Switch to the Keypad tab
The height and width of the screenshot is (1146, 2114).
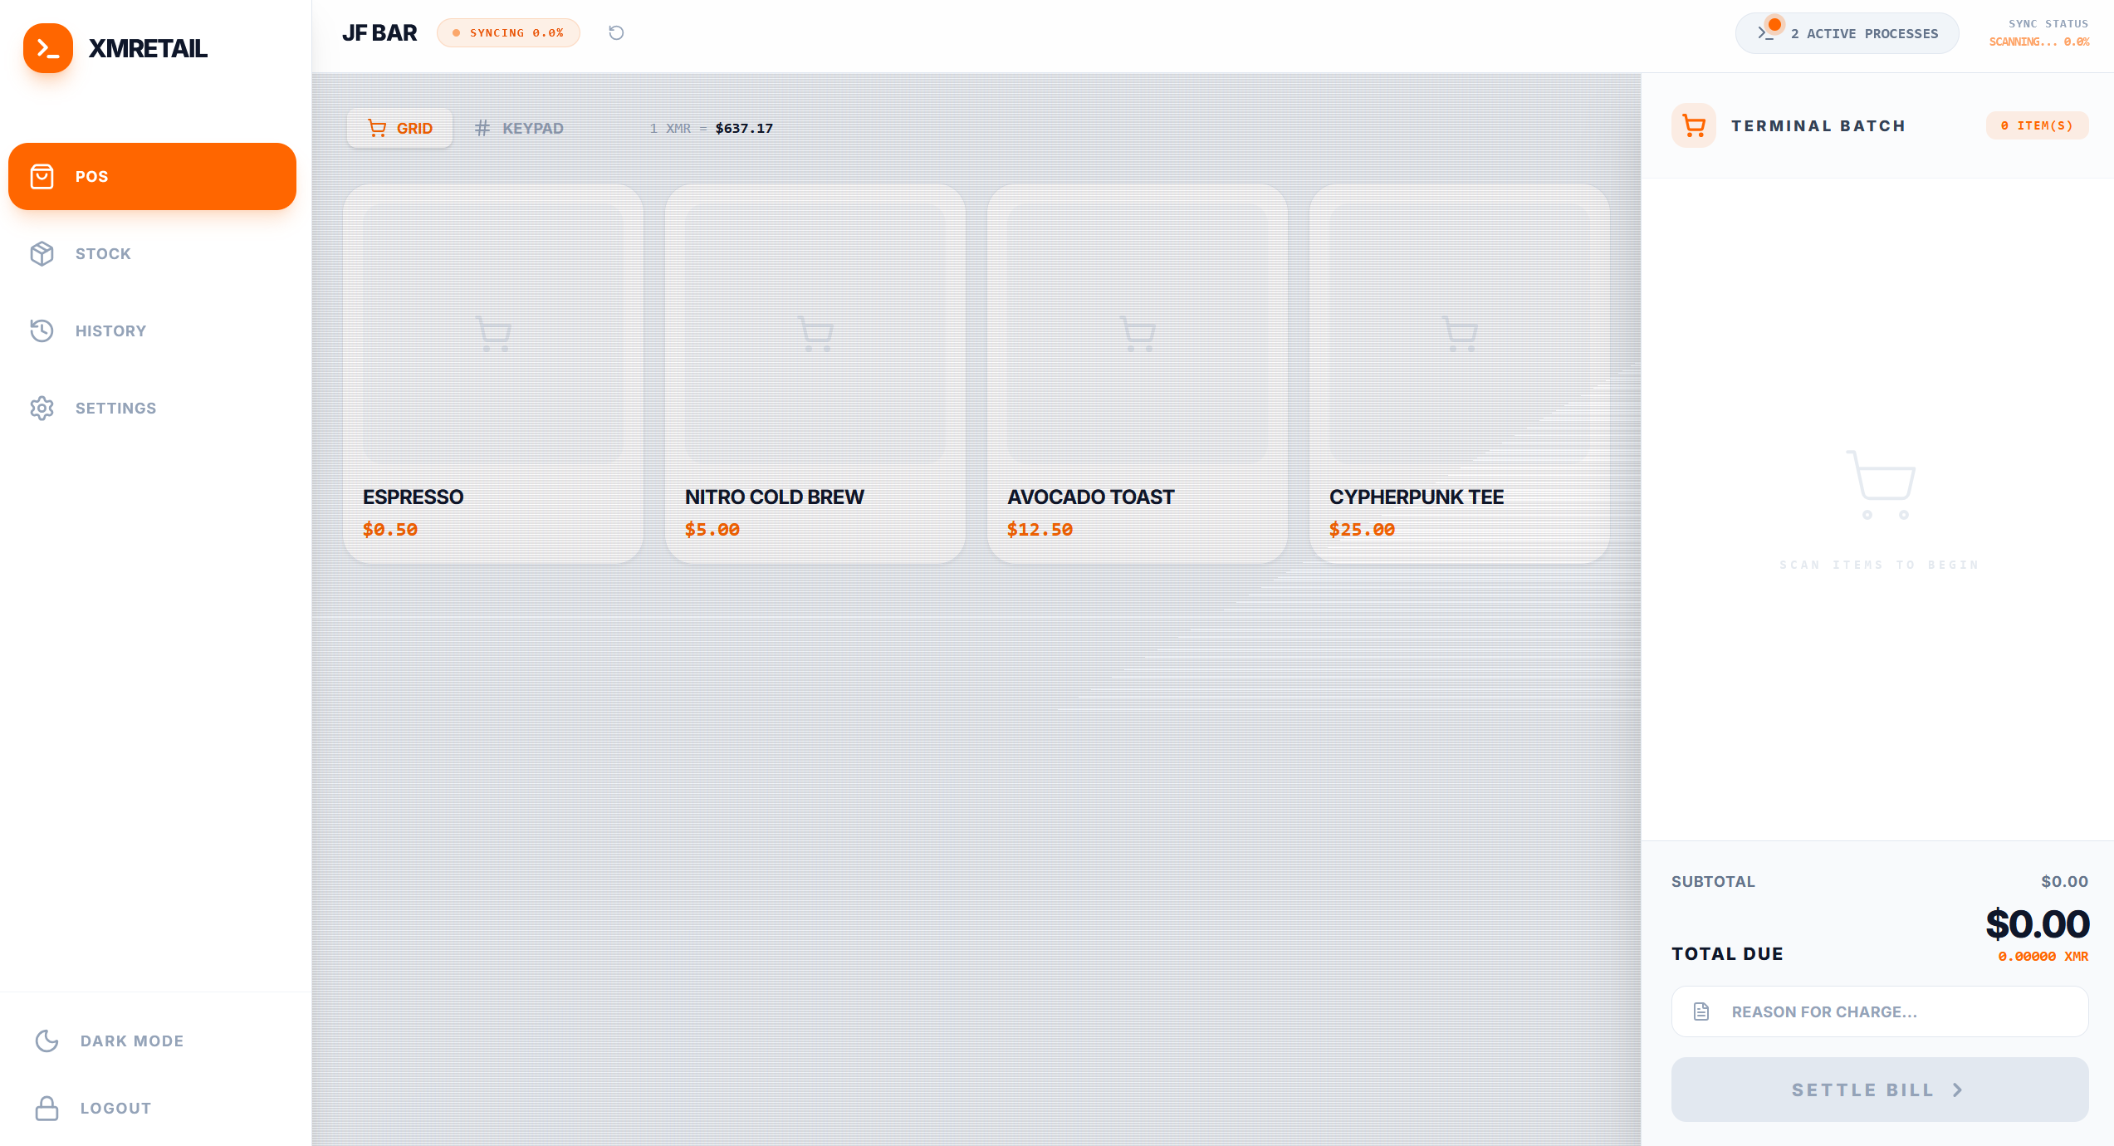[x=519, y=129]
